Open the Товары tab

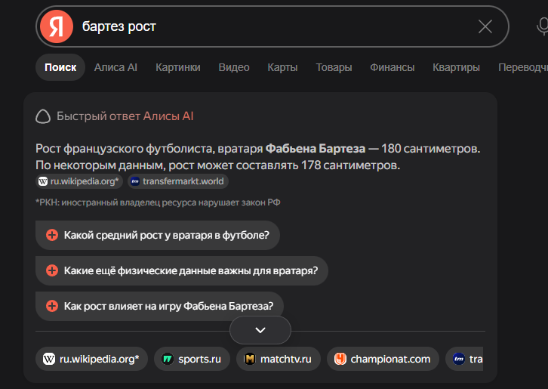click(334, 67)
